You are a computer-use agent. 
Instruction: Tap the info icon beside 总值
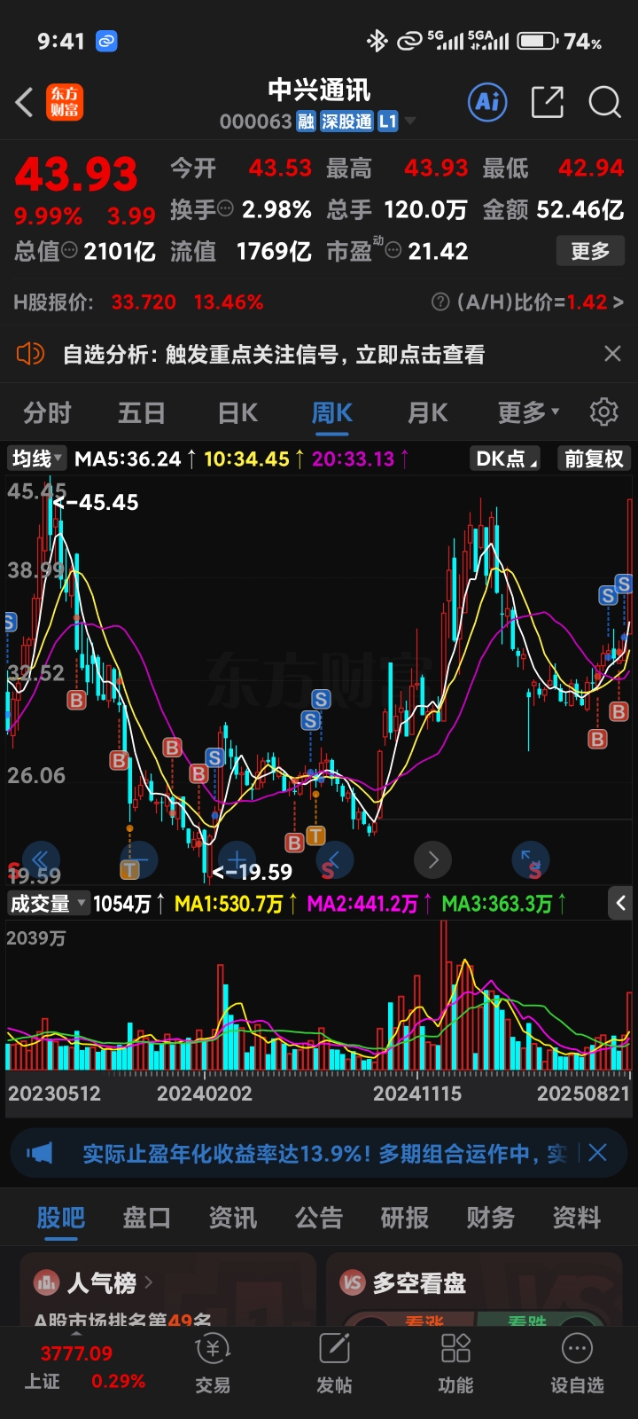(69, 251)
